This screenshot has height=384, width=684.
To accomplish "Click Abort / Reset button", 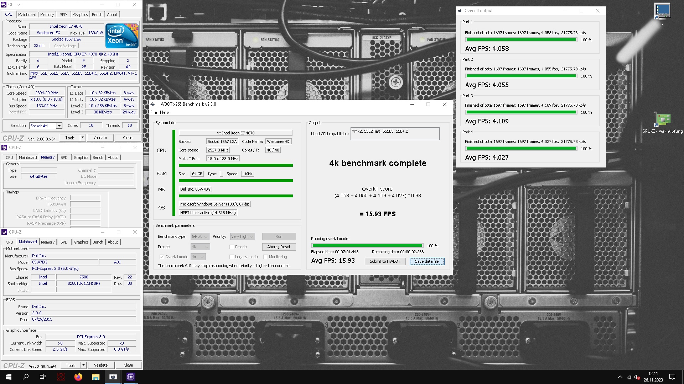I will click(x=279, y=247).
